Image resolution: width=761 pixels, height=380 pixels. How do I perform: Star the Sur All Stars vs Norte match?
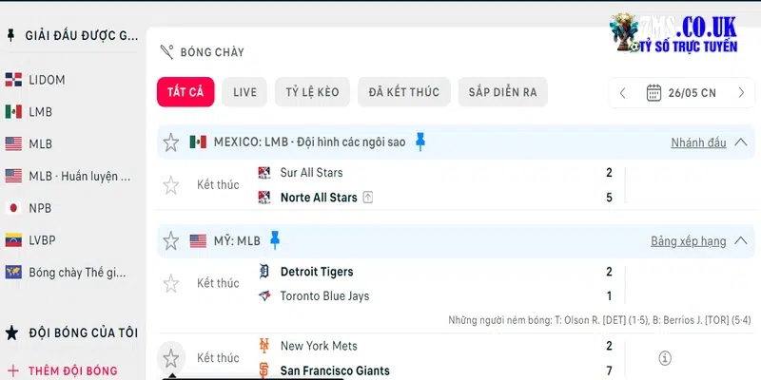pos(170,185)
